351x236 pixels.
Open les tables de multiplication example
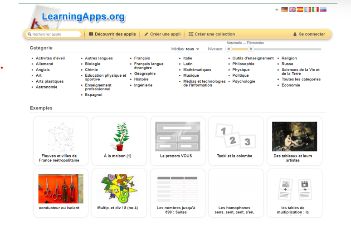tap(294, 193)
